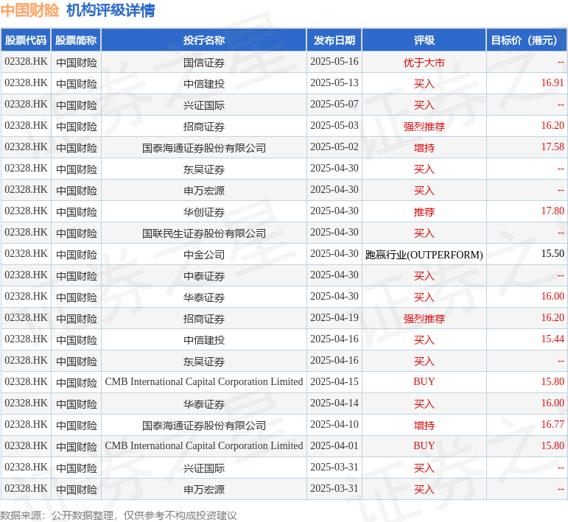Click the 国信证券 institution cell
Image resolution: width=568 pixels, height=522 pixels.
pos(204,63)
